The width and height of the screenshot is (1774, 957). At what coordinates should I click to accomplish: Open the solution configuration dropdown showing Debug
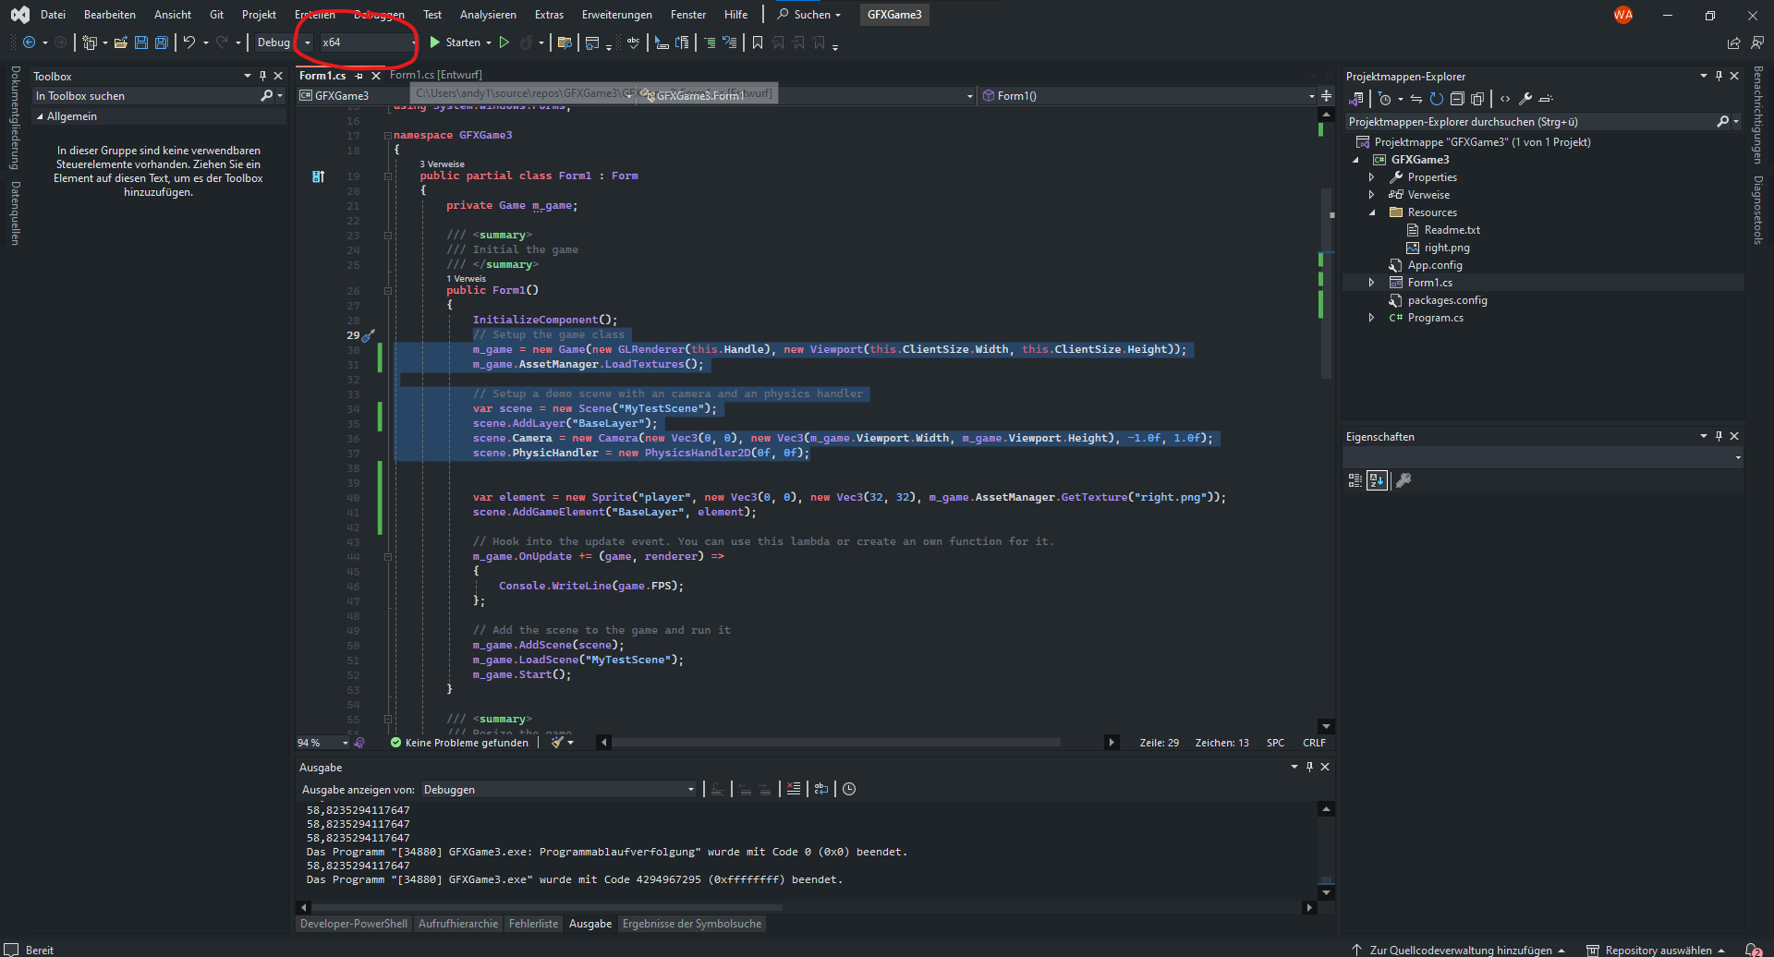(307, 42)
